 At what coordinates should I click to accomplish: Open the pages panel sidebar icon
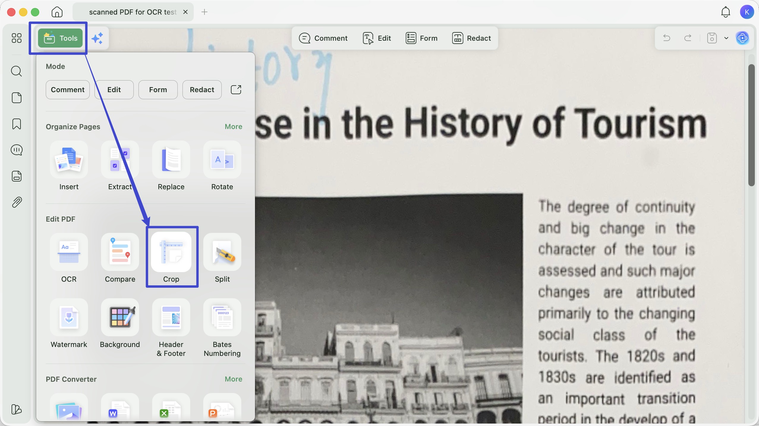[17, 98]
